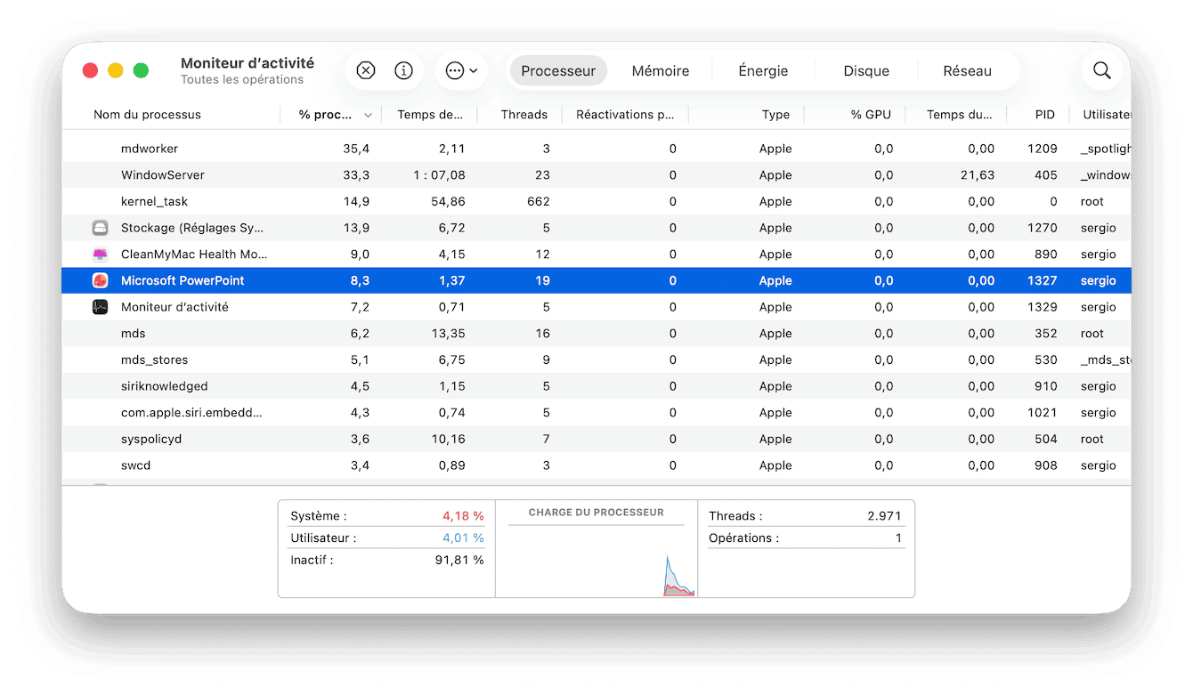Select the swcd process row

(596, 465)
